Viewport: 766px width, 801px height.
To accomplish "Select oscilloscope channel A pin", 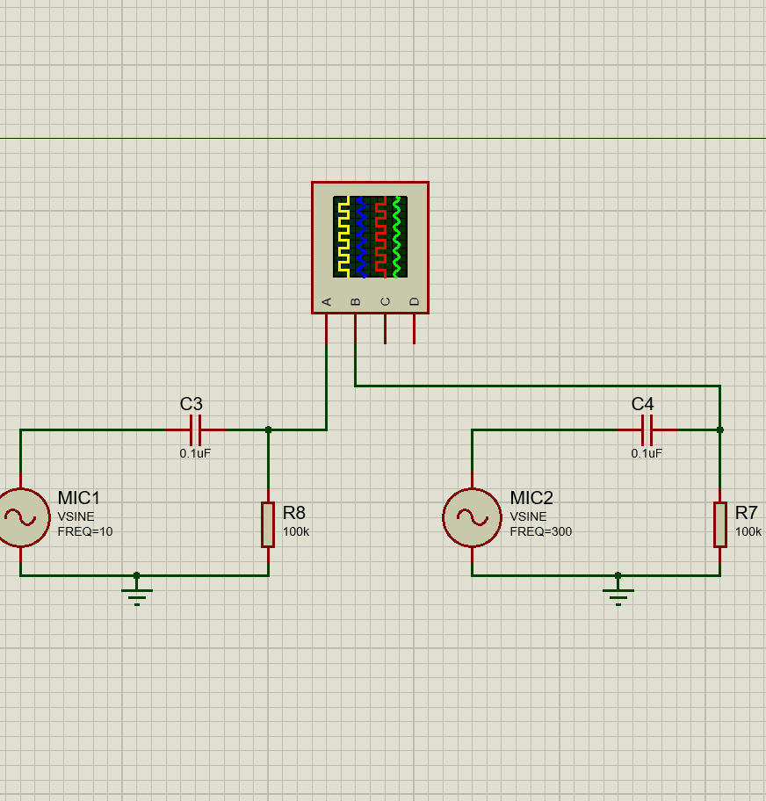I will tap(328, 327).
